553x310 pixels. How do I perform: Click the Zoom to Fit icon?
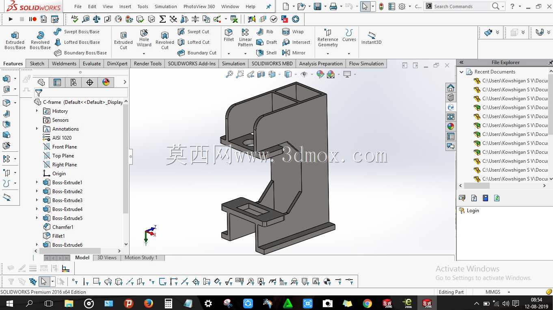229,74
